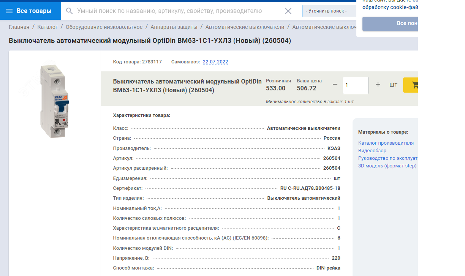Screen dimensions: 465x276
Task: Click voltage value 220
Action: click(x=336, y=258)
